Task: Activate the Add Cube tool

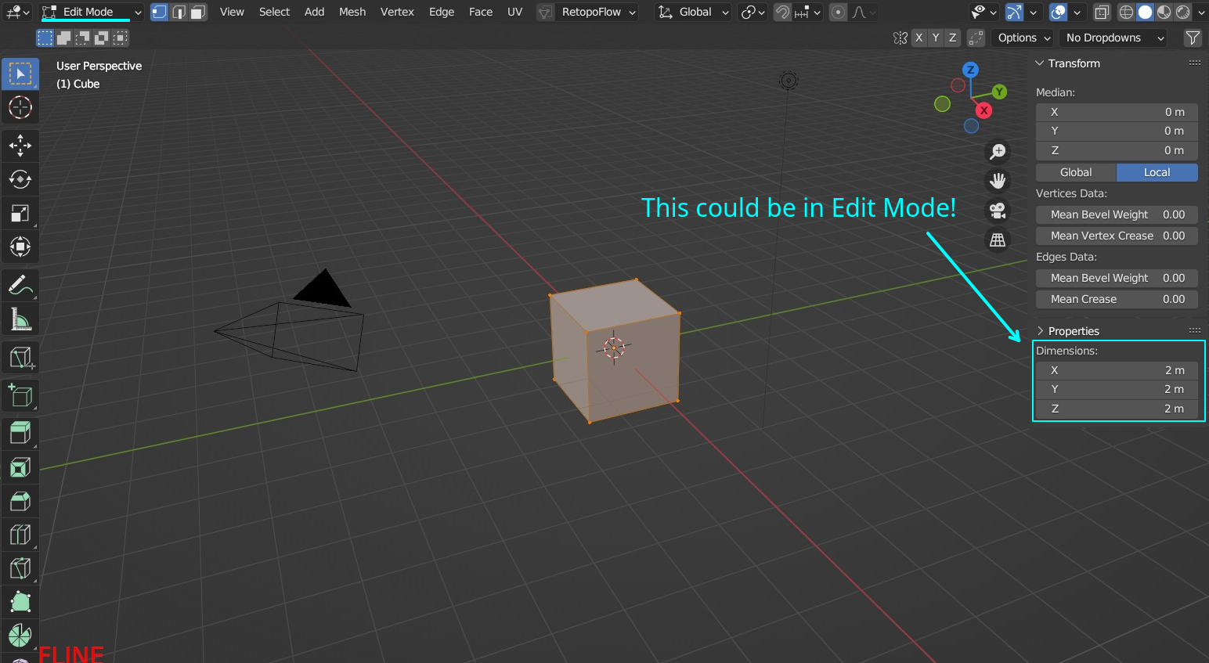Action: (x=20, y=395)
